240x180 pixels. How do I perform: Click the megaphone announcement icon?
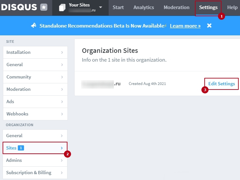point(34,26)
